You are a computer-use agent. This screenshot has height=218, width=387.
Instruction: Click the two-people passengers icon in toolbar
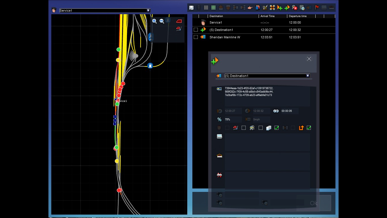tap(258, 8)
